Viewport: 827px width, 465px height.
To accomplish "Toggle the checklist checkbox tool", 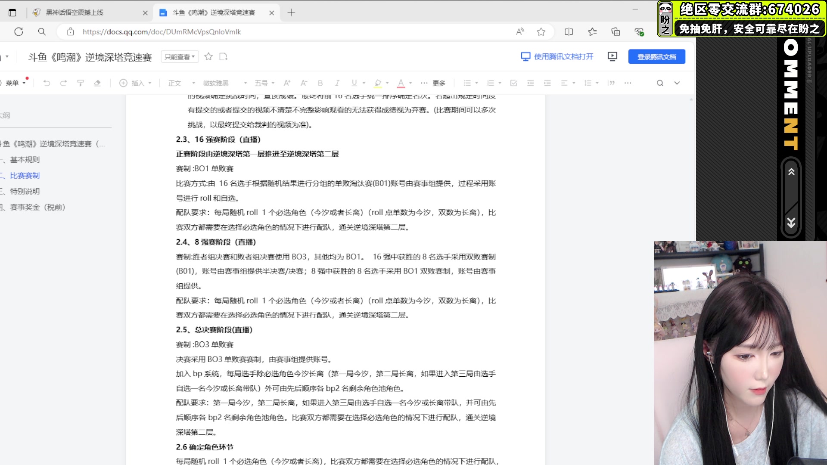I will (513, 83).
